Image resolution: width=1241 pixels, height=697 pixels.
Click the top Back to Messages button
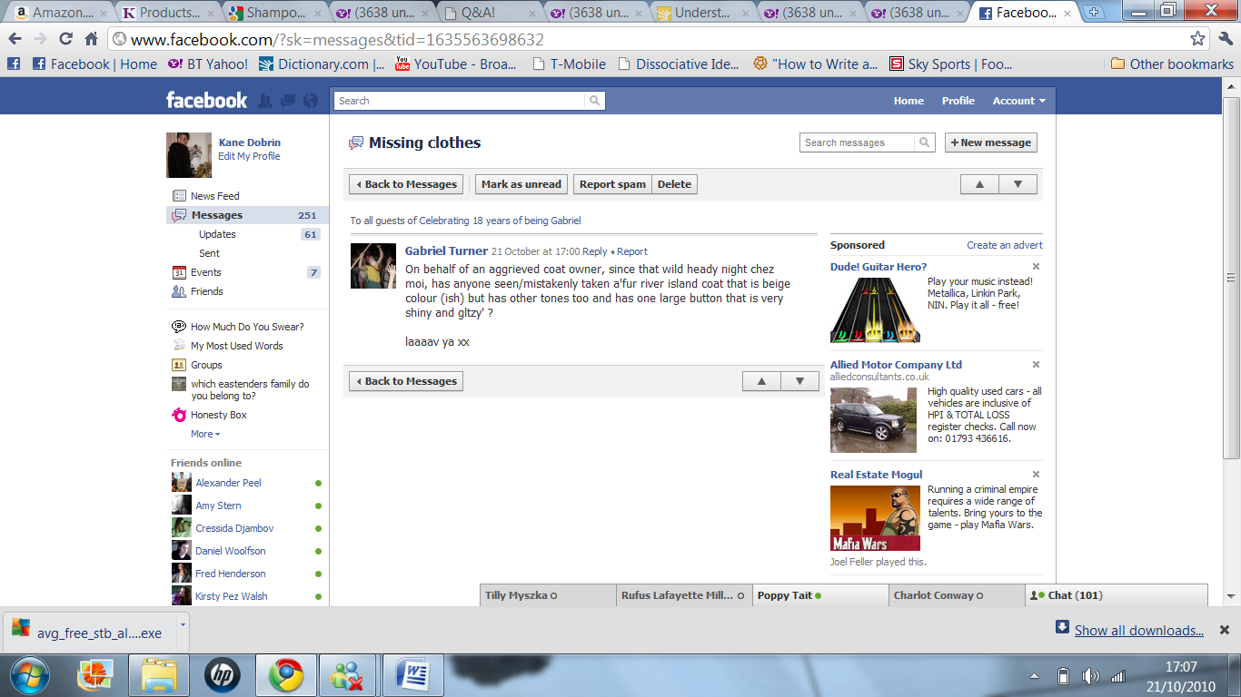click(406, 184)
